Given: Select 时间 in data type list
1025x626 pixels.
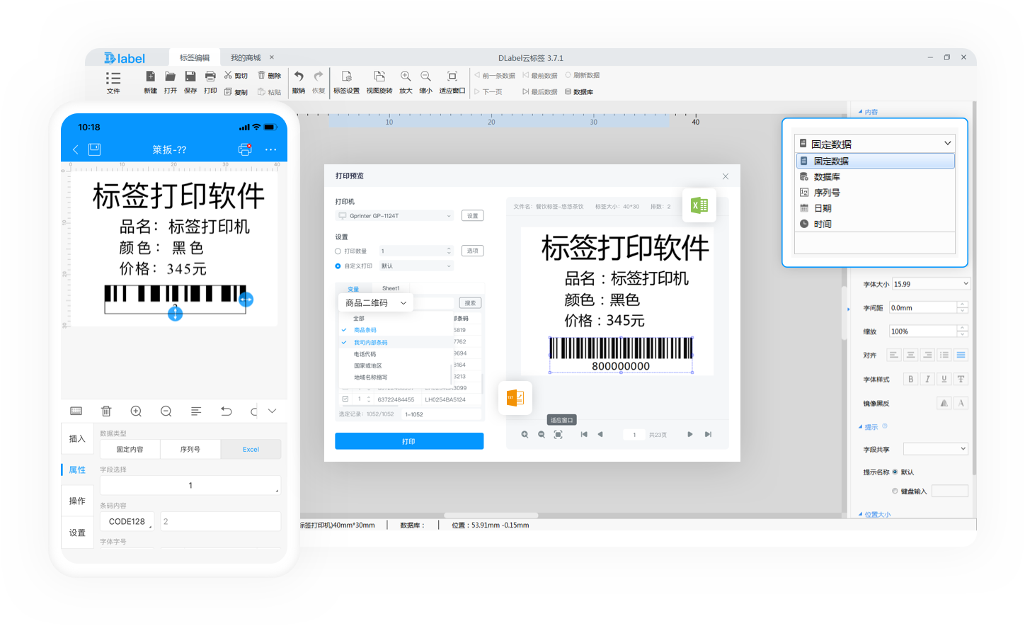Looking at the screenshot, I should (x=876, y=224).
